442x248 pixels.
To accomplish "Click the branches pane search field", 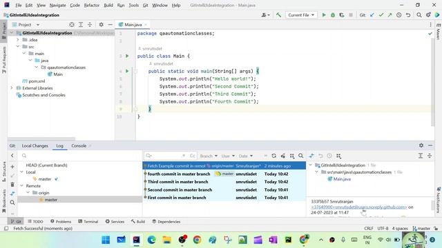I will (x=80, y=156).
